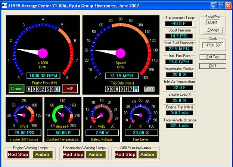Viewport: 233px width, 167px height.
Task: Click Inlet Air Temperature value 32.0 F
Action: tap(180, 87)
